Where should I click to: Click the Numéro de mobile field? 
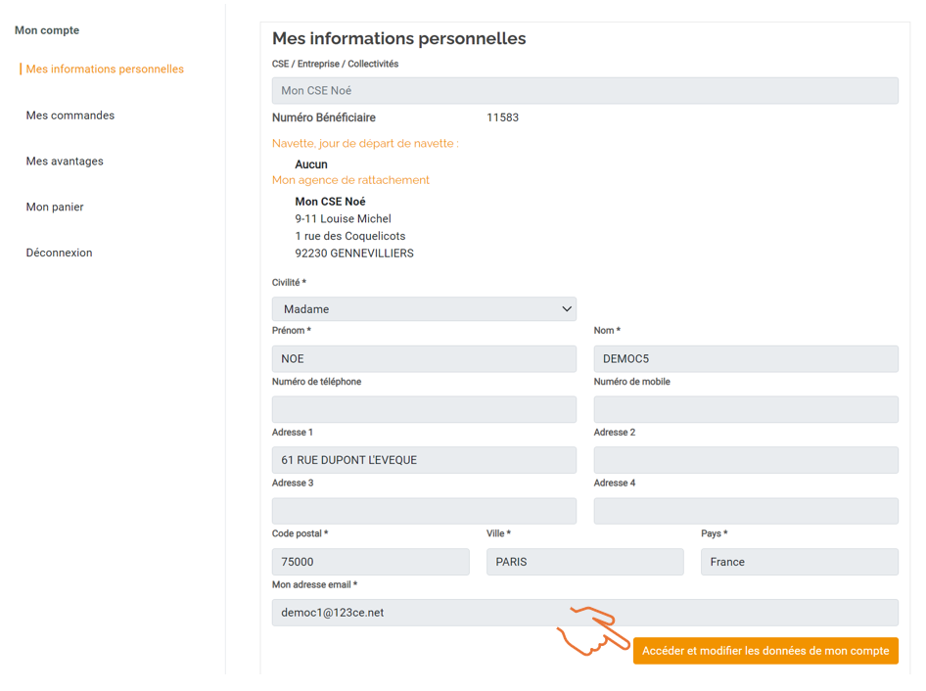pyautogui.click(x=747, y=409)
